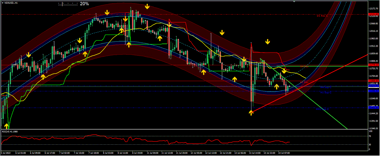380x156 pixels.
Task: Click the 11965.00 price scale value
Action: (x=374, y=38)
